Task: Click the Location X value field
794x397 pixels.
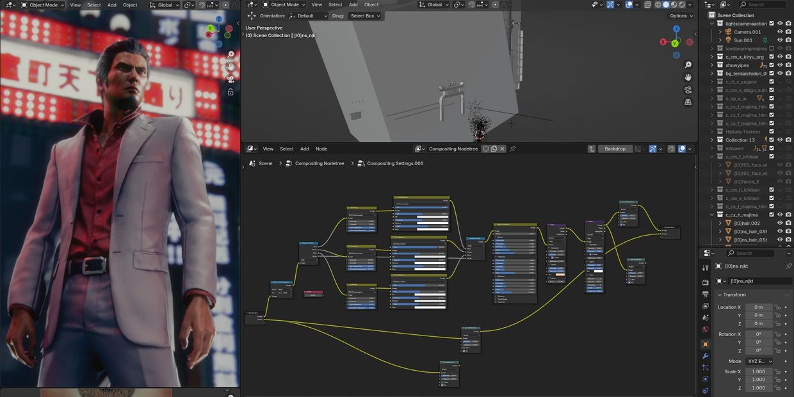Action: (x=759, y=307)
